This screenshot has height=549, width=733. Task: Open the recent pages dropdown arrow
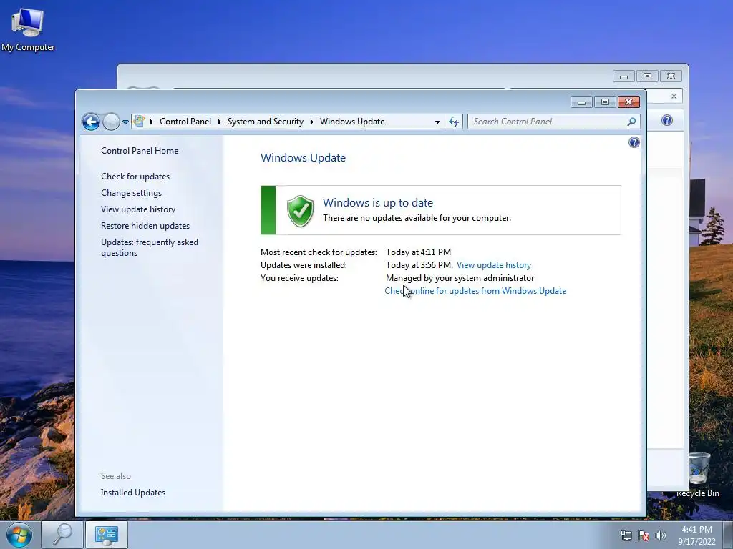125,122
